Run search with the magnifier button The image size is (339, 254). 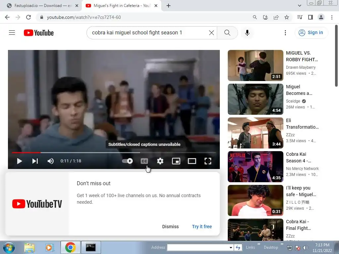tap(227, 33)
